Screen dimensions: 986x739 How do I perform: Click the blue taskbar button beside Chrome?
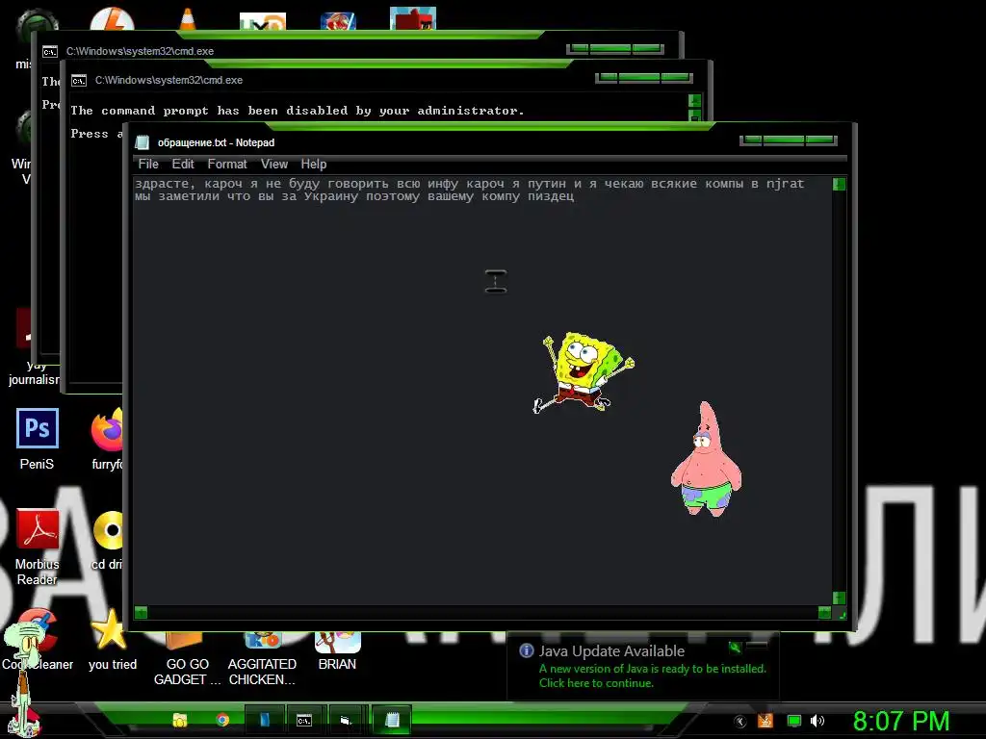(x=264, y=720)
